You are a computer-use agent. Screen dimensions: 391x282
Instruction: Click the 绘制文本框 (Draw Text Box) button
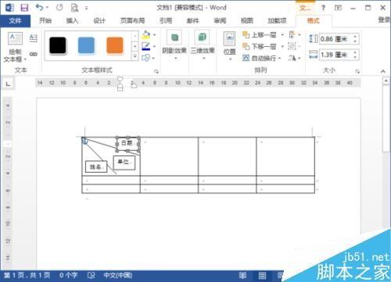[15, 48]
